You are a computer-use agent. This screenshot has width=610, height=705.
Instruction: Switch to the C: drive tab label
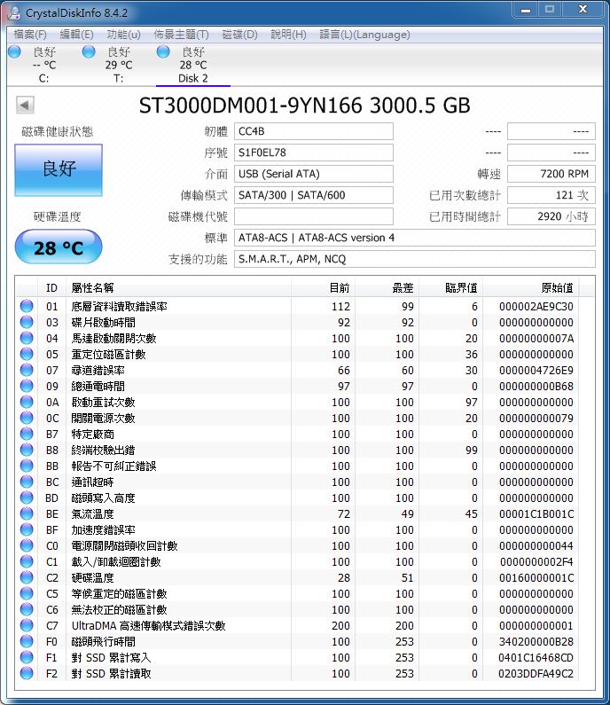[43, 78]
